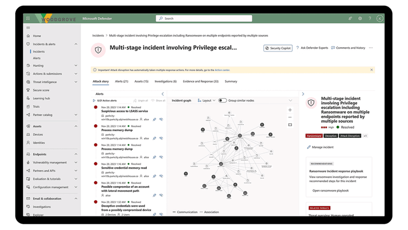Toggle Group similar nodes switch

(x=222, y=100)
